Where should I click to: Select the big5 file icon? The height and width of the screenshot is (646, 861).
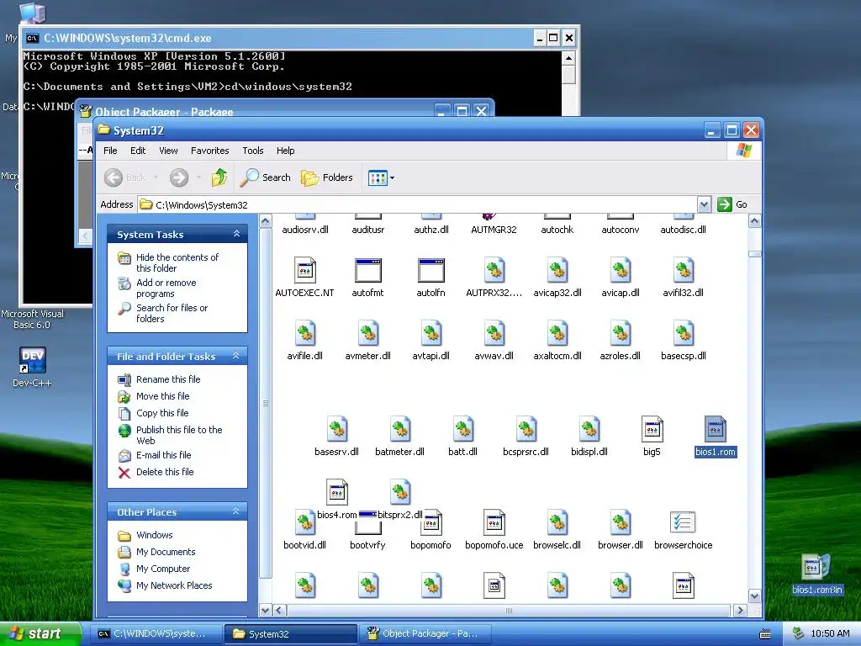pyautogui.click(x=652, y=429)
